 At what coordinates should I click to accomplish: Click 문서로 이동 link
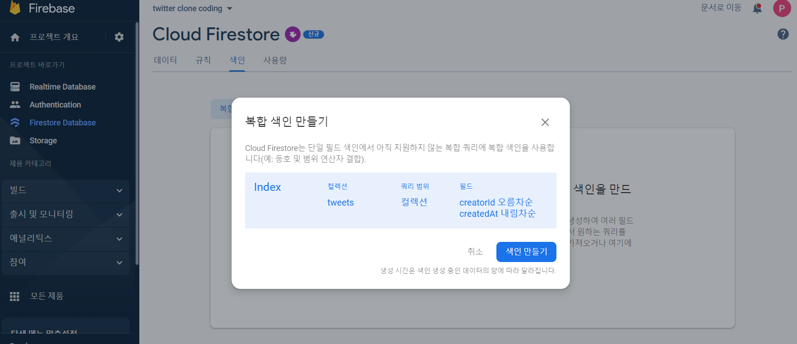[x=721, y=8]
